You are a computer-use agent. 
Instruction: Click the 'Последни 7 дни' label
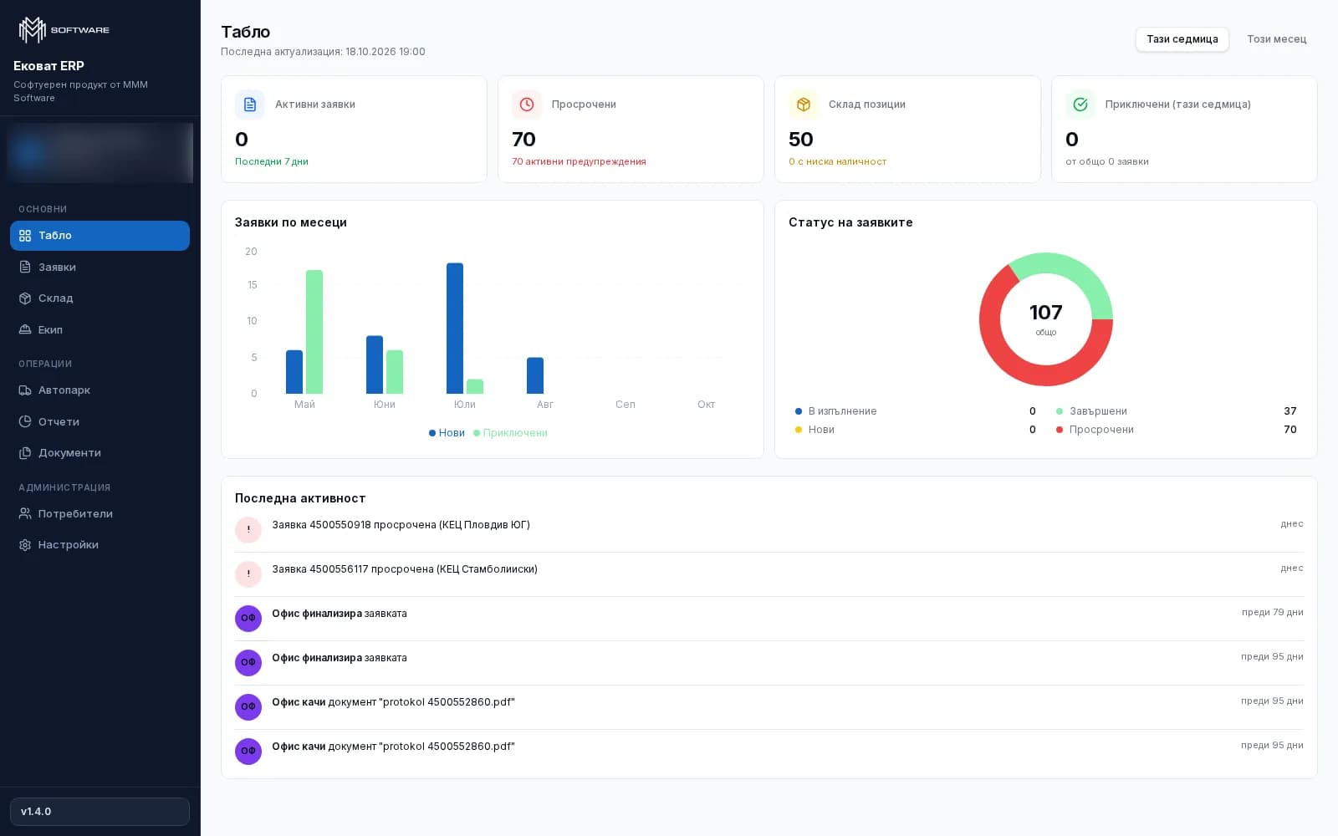coord(272,162)
